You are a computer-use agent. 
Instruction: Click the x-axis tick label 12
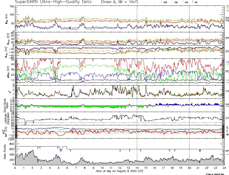(x=120, y=167)
